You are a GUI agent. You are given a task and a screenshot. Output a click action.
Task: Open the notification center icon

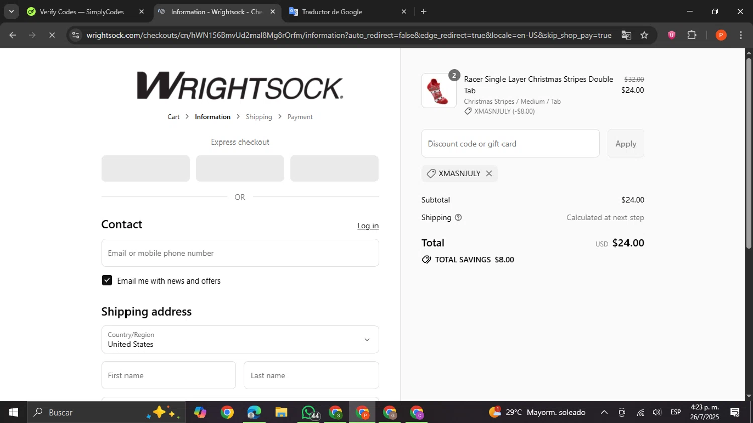point(735,412)
